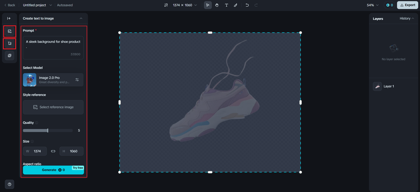Select Layer 1 in the layers list
The image size is (420, 192).
coord(393,86)
